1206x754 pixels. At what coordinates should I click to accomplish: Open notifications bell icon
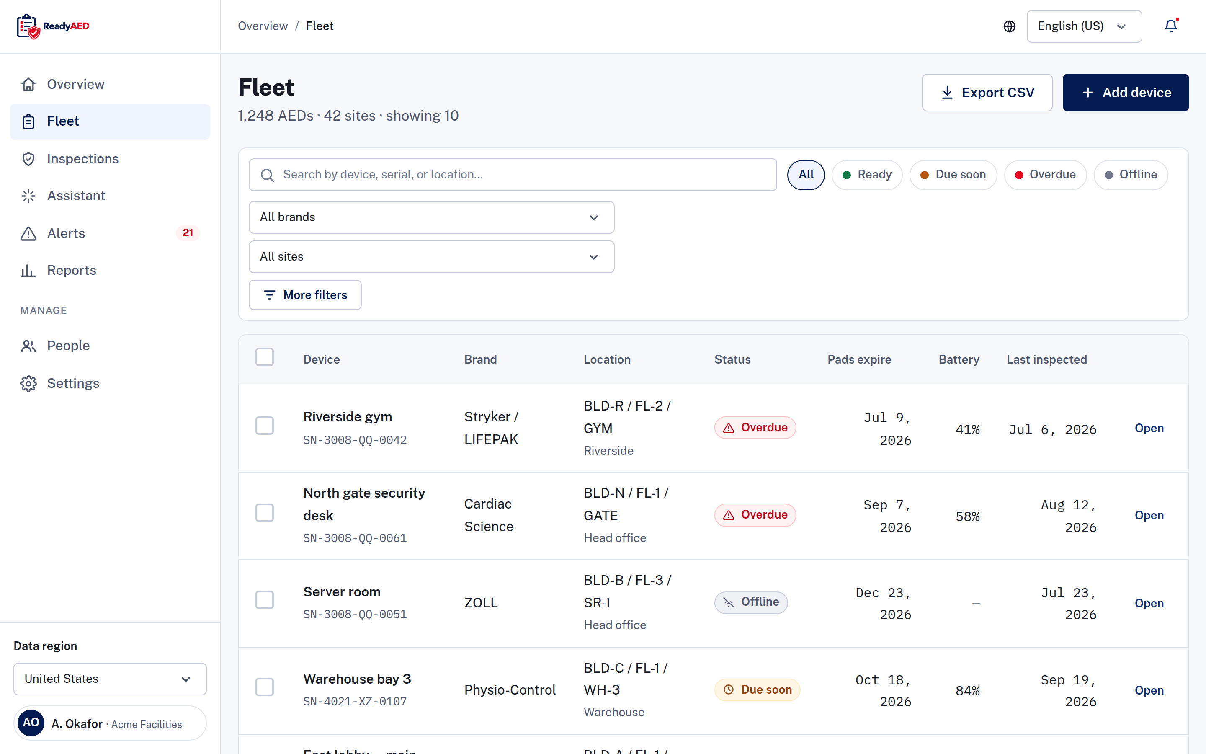coord(1171,26)
